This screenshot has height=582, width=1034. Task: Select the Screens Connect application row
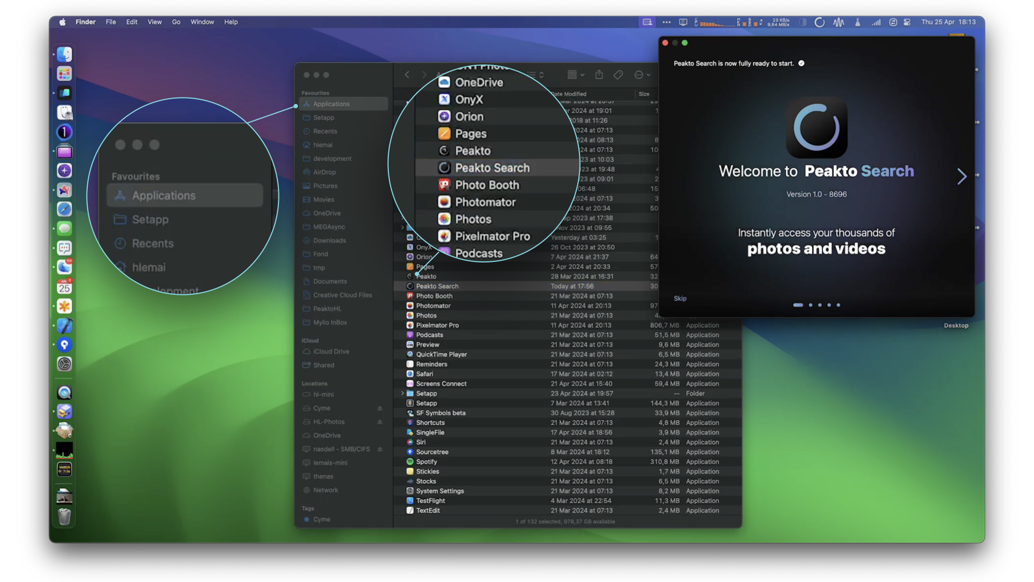click(x=567, y=384)
